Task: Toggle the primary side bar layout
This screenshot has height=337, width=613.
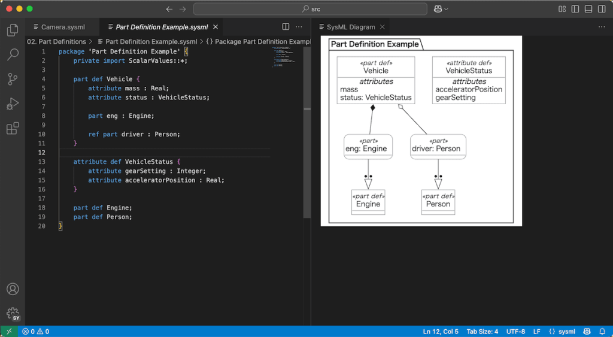Action: tap(575, 9)
